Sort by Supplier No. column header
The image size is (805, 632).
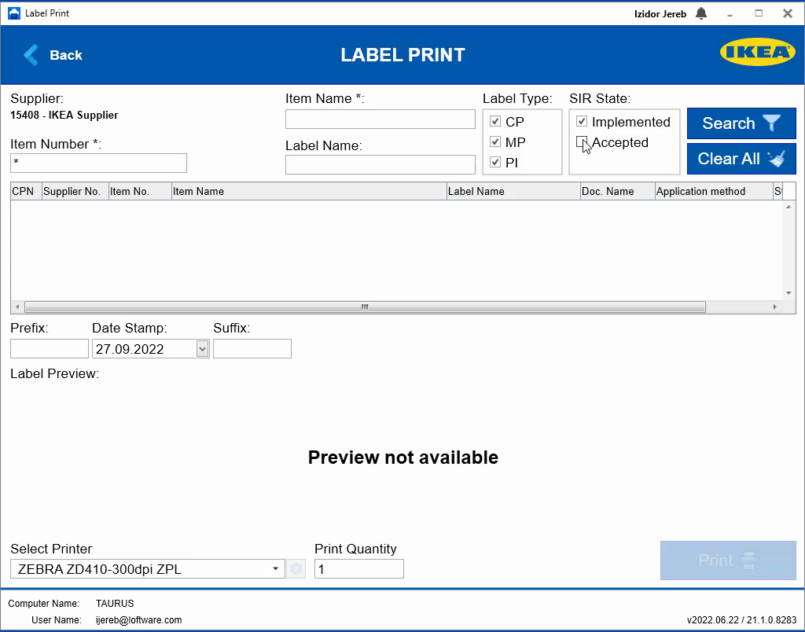click(x=75, y=192)
